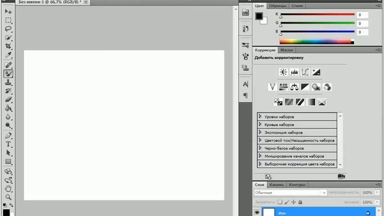Select the Clone Stamp tool
The height and width of the screenshot is (216, 384).
[x=8, y=82]
